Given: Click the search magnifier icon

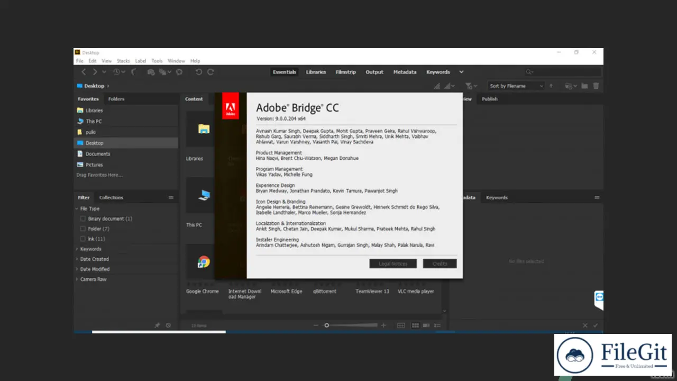Looking at the screenshot, I should point(529,72).
